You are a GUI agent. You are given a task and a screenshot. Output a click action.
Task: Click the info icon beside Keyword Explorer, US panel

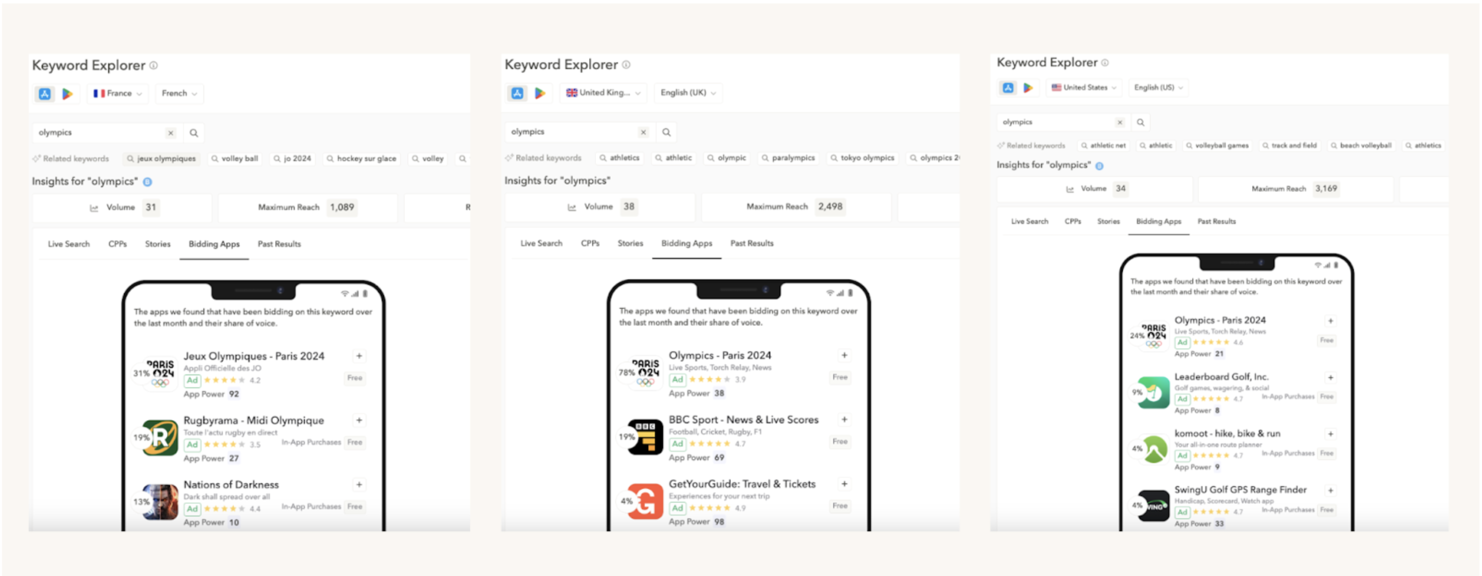tap(1105, 63)
